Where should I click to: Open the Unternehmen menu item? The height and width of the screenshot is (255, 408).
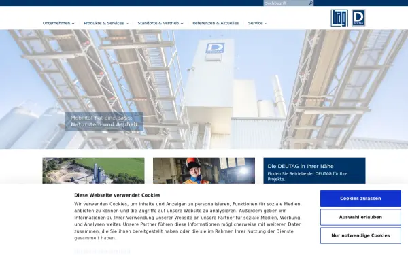(56, 23)
